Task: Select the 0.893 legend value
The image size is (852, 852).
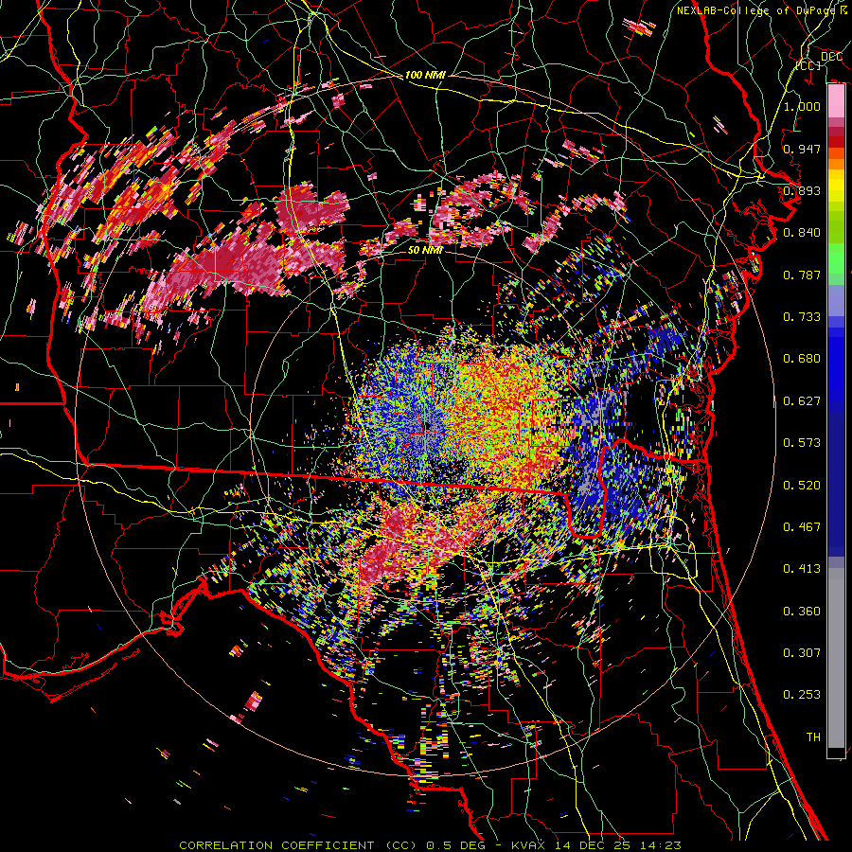Action: [802, 190]
